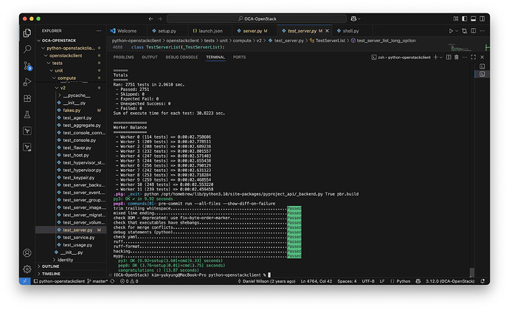
Task: Open Accounts icon in activity bar
Action: click(27, 253)
